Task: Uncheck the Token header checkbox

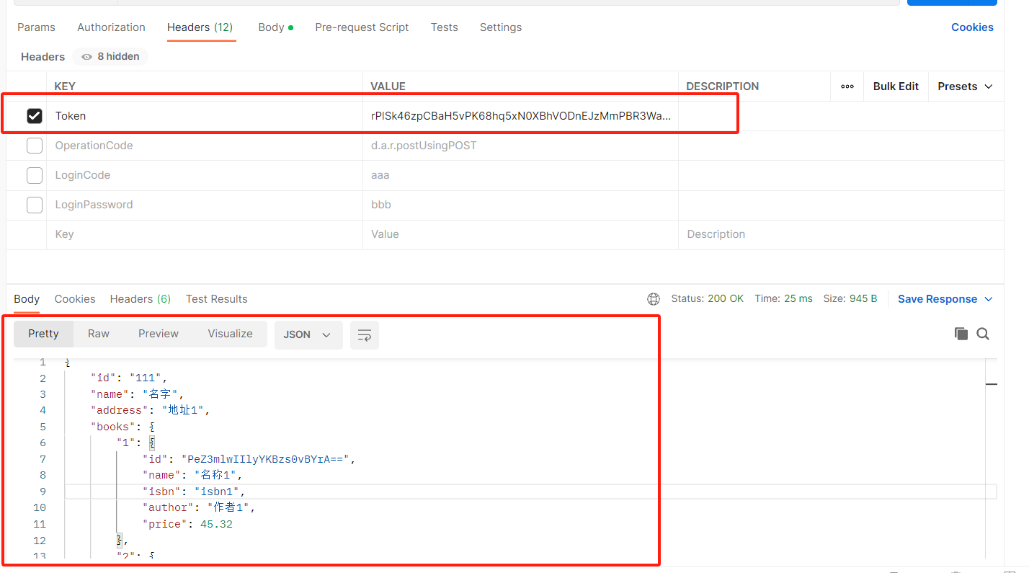Action: tap(35, 116)
